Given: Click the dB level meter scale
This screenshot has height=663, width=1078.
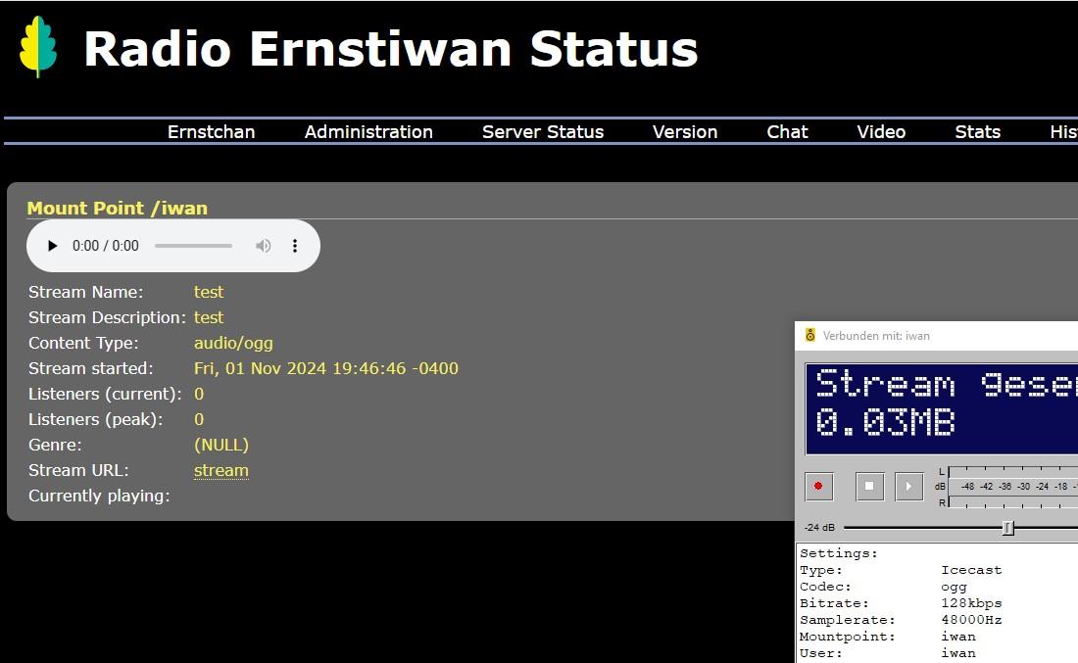Looking at the screenshot, I should pos(1012,487).
